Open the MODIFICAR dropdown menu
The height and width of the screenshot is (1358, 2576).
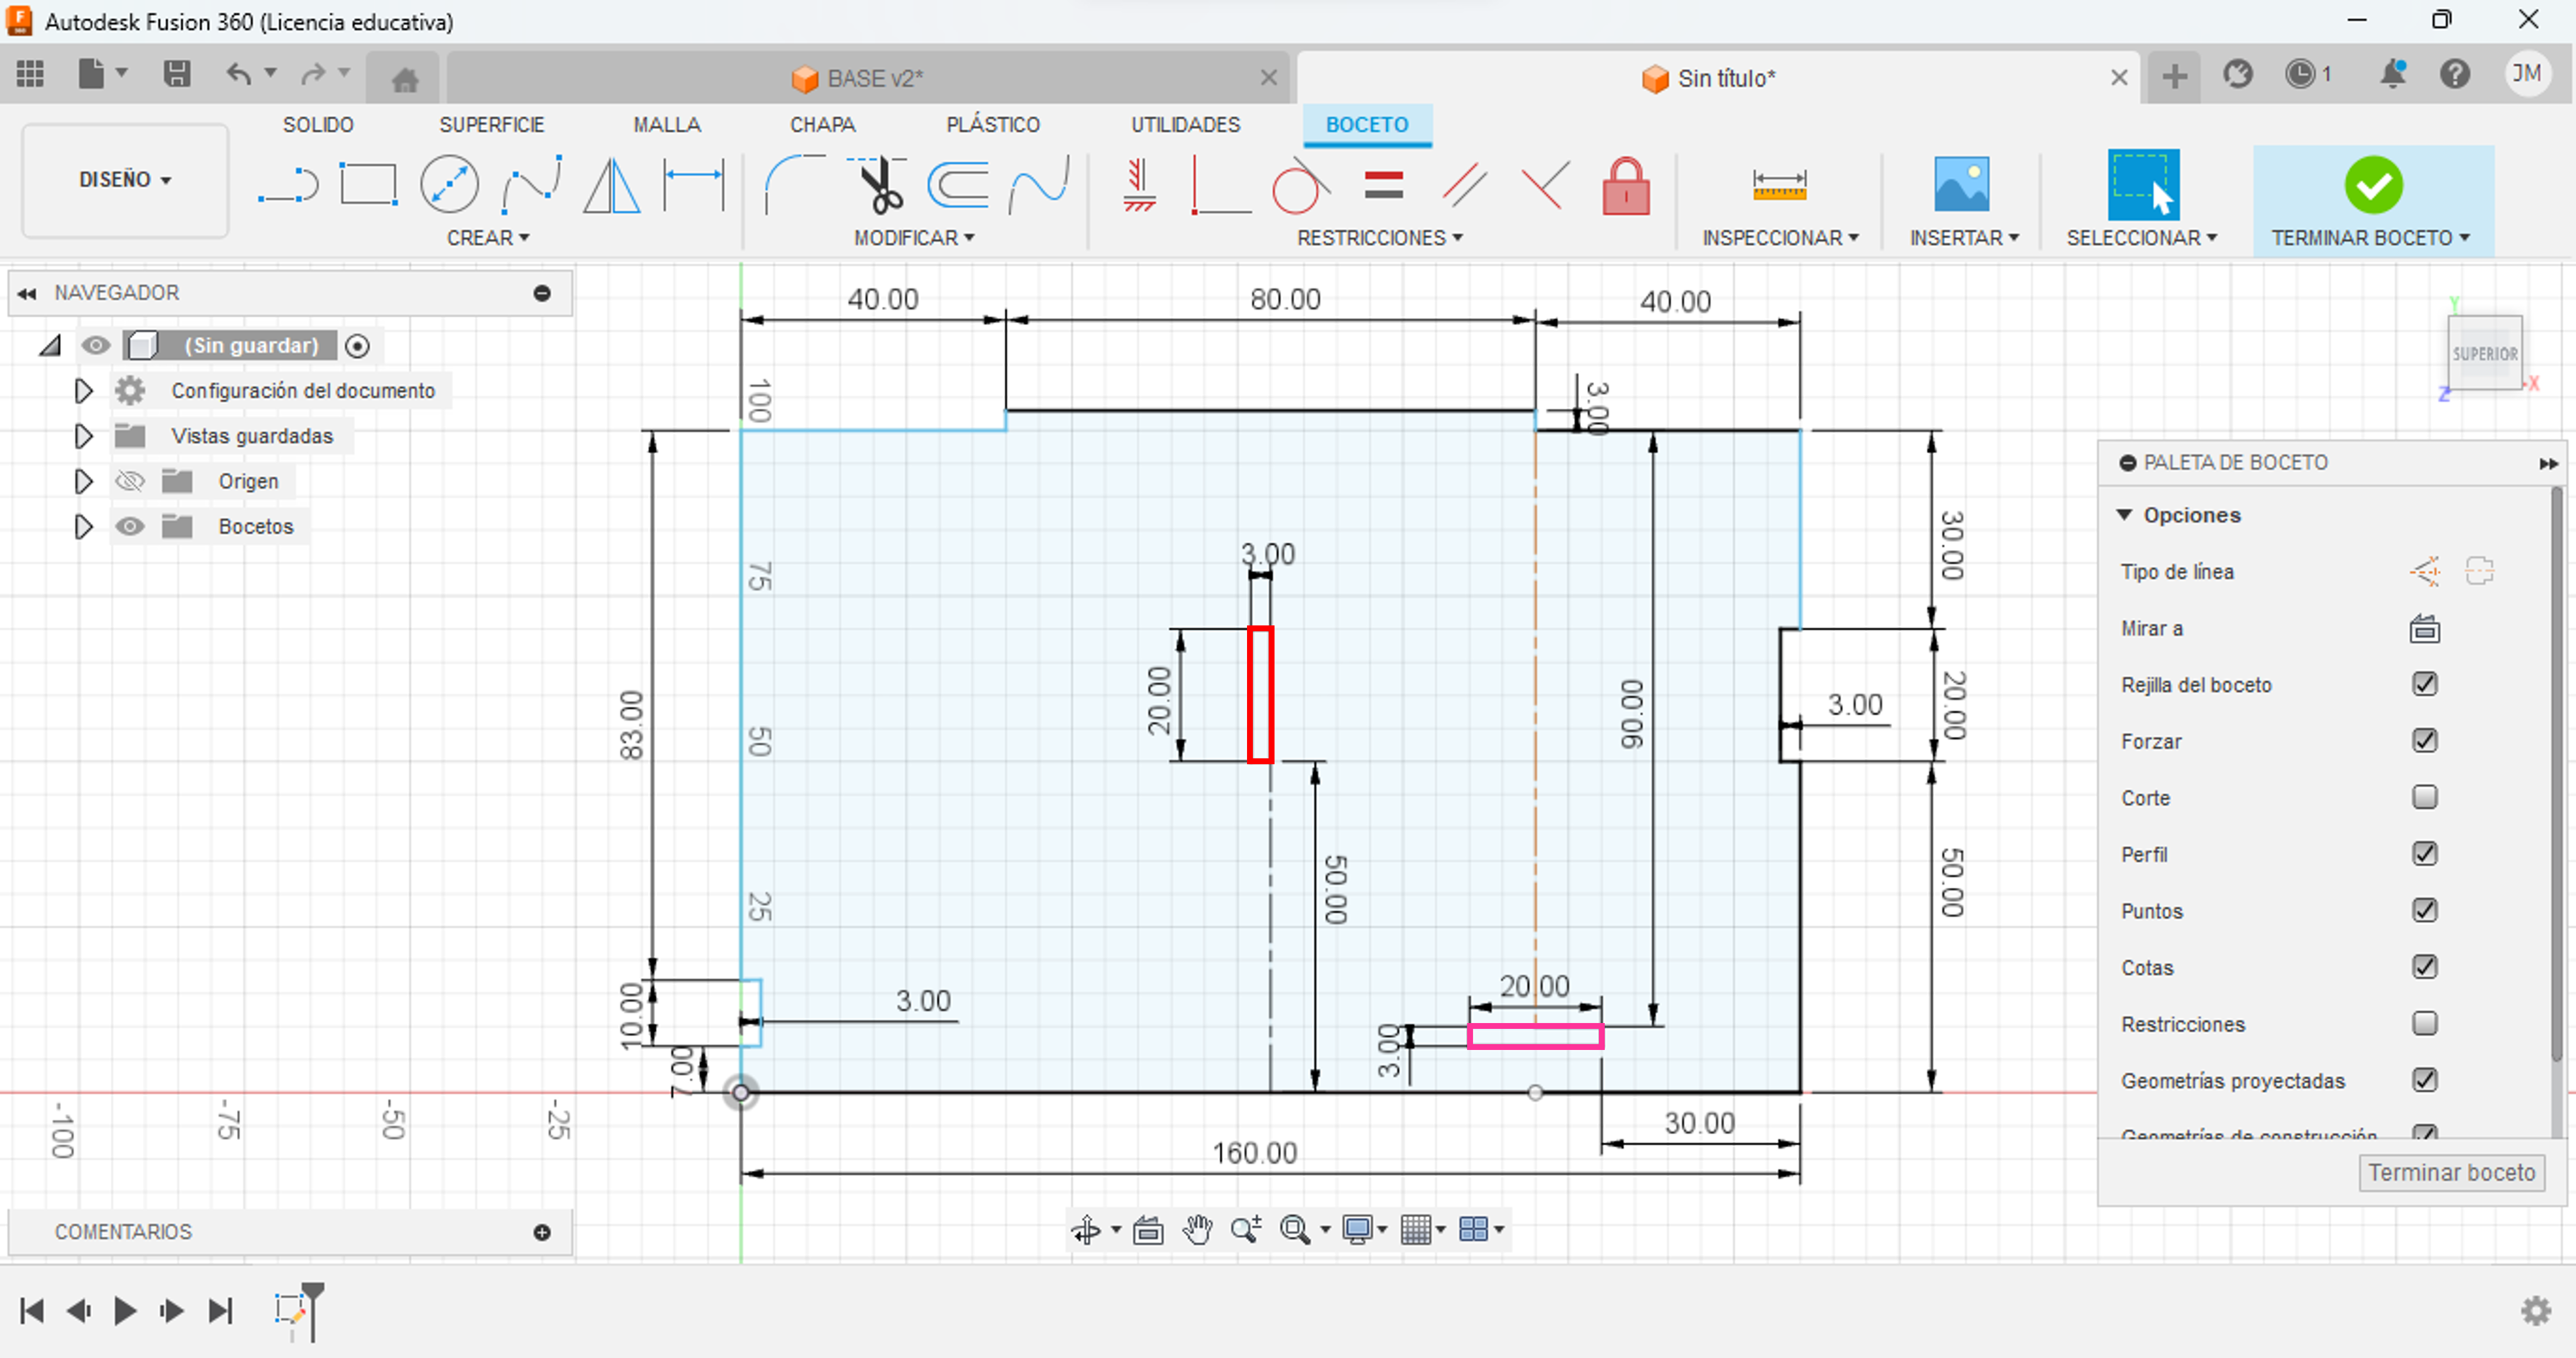(913, 238)
